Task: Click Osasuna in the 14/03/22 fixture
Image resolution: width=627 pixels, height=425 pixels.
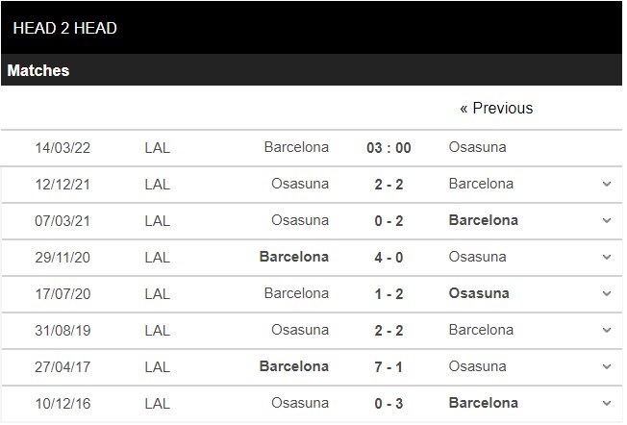Action: point(477,147)
